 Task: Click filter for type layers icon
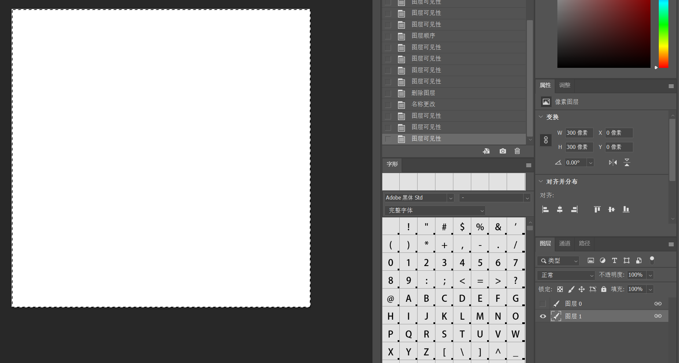614,260
